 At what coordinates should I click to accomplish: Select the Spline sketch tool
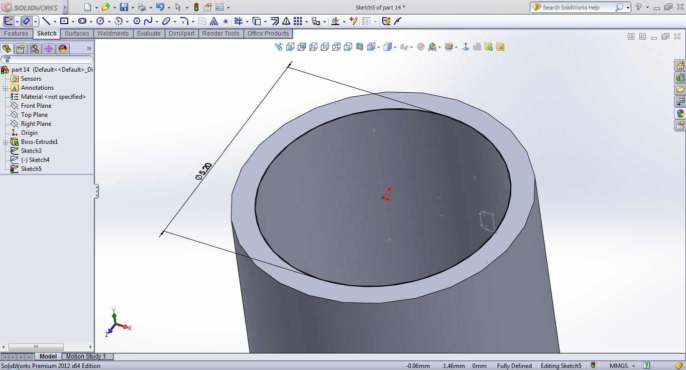(x=148, y=21)
